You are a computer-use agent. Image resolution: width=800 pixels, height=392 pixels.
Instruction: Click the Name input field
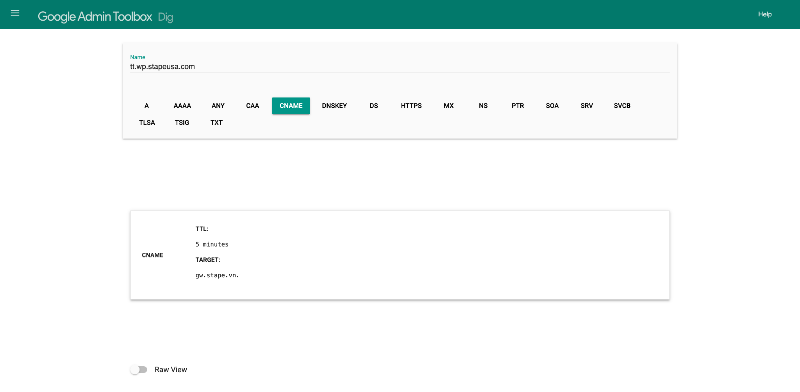(x=400, y=67)
